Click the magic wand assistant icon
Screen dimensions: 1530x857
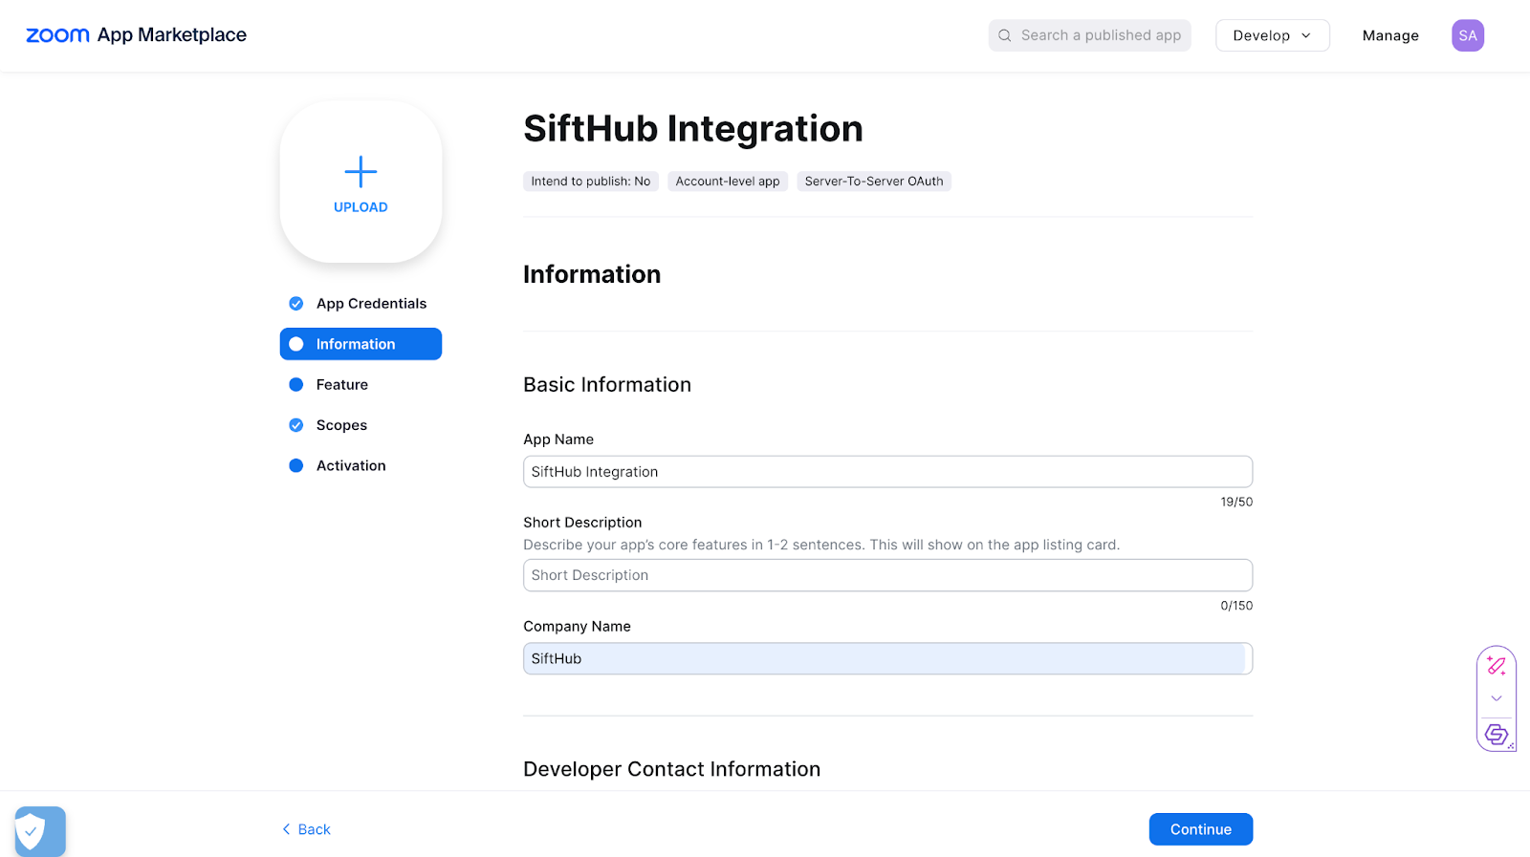(1496, 666)
